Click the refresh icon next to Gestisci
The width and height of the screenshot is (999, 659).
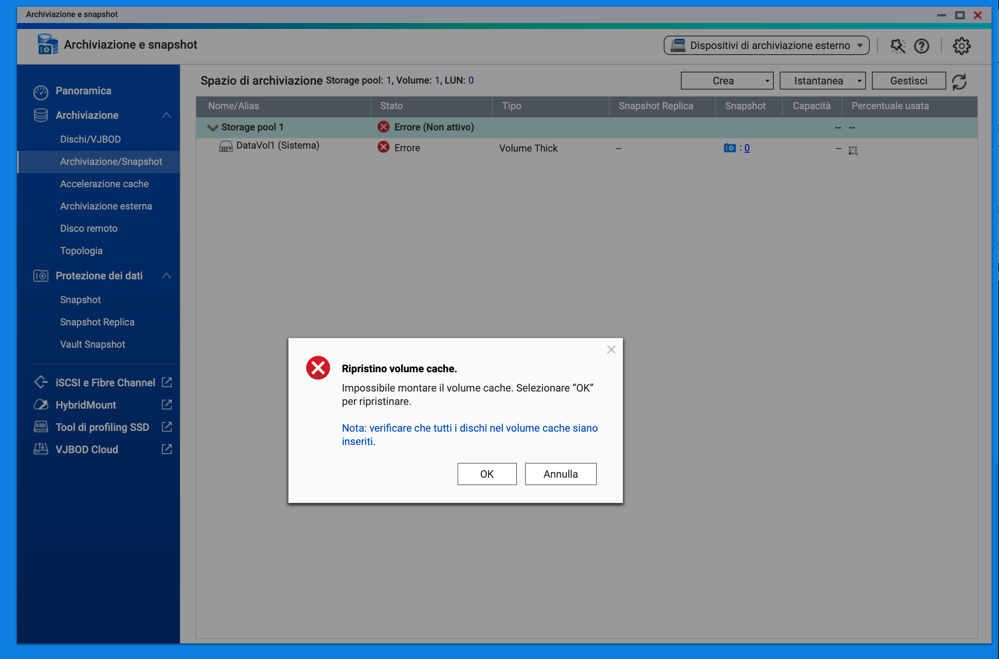tap(959, 81)
